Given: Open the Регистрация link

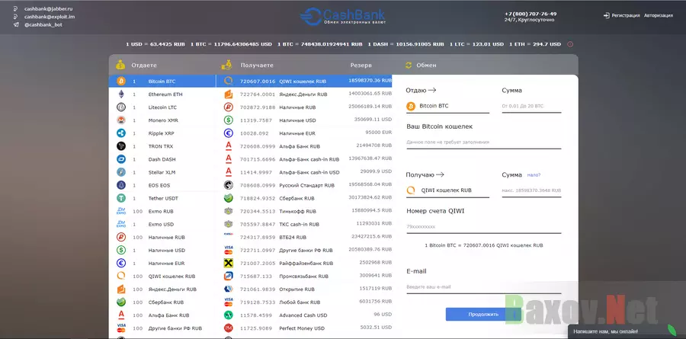Looking at the screenshot, I should coord(626,15).
